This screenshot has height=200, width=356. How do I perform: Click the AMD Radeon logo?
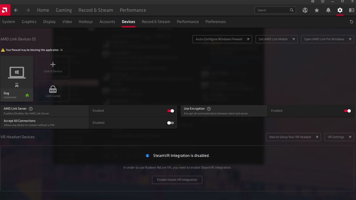pos(5,10)
